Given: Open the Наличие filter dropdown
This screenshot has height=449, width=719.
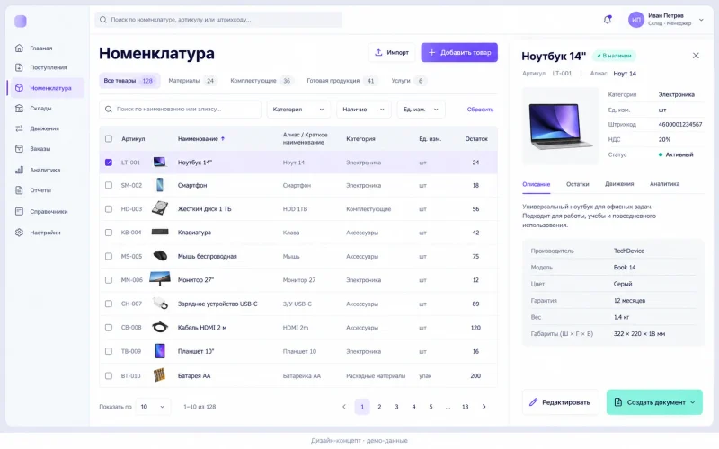Looking at the screenshot, I should pyautogui.click(x=363, y=109).
